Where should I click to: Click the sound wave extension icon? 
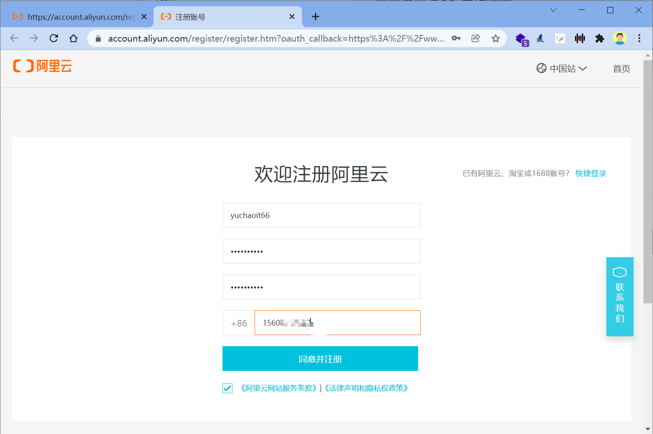click(580, 38)
